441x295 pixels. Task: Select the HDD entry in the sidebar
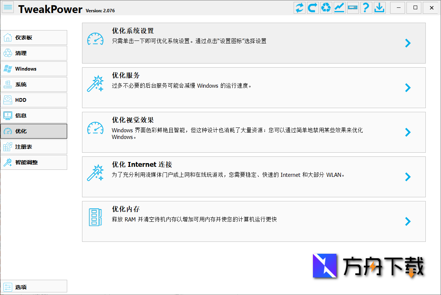click(33, 100)
